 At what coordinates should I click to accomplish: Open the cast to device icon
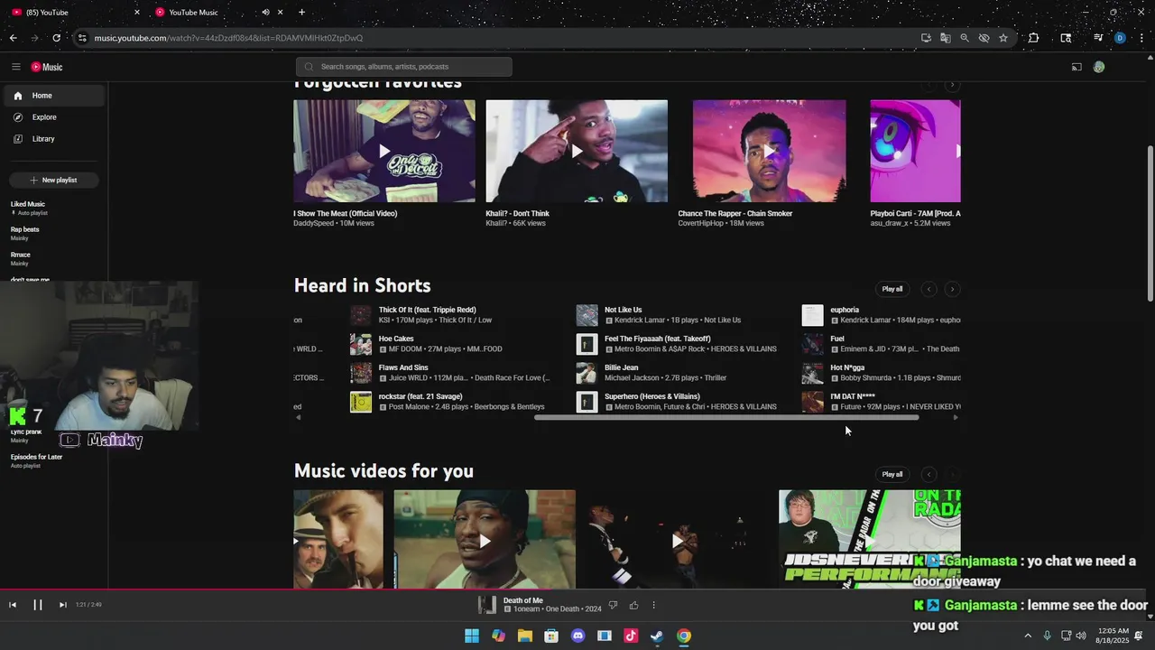click(1076, 67)
